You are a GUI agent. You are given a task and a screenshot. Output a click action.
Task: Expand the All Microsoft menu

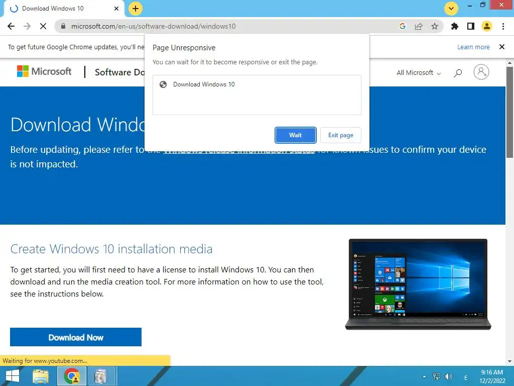[419, 72]
